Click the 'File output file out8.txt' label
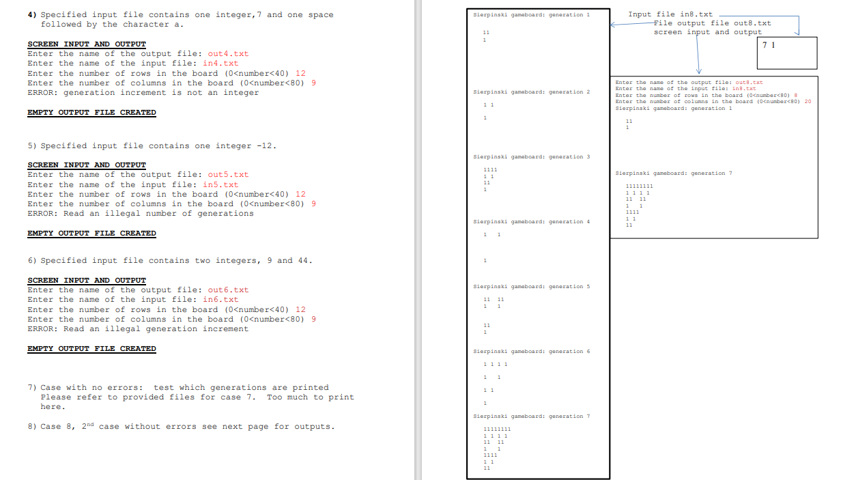This screenshot has width=841, height=480. (713, 23)
